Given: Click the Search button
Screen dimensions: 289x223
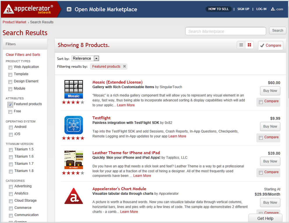Looking at the screenshot, I should point(278,30).
